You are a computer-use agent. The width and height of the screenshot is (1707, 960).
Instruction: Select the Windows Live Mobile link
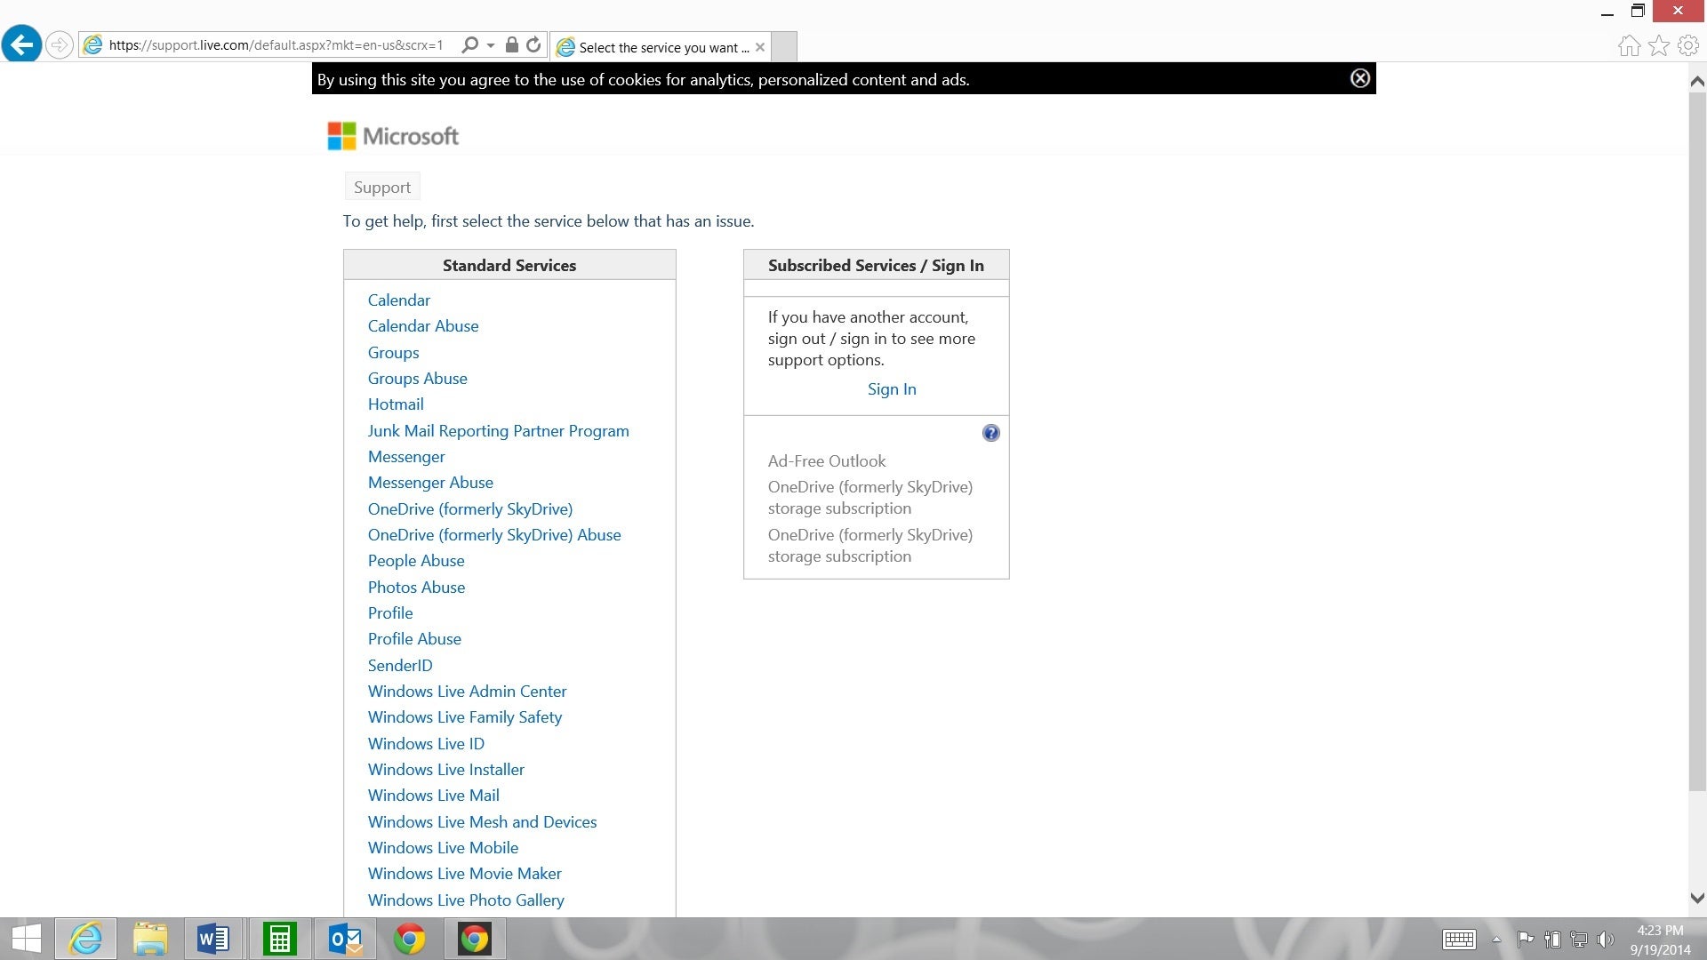[444, 848]
